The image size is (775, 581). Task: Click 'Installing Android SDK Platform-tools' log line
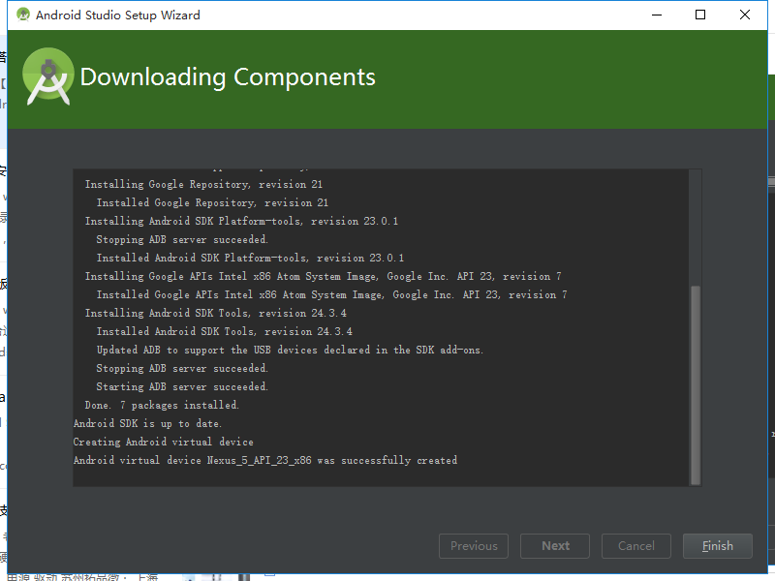tap(241, 221)
